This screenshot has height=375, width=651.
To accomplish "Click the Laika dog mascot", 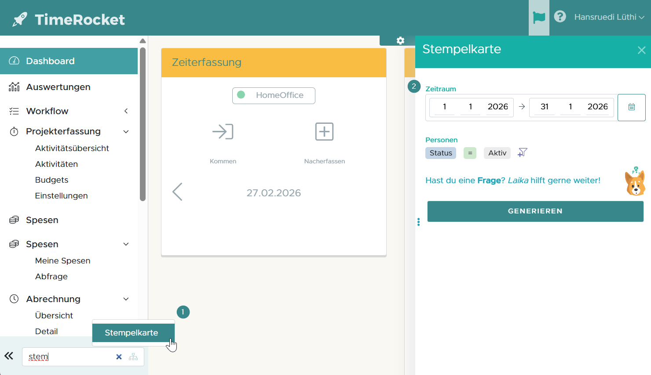I will (635, 181).
